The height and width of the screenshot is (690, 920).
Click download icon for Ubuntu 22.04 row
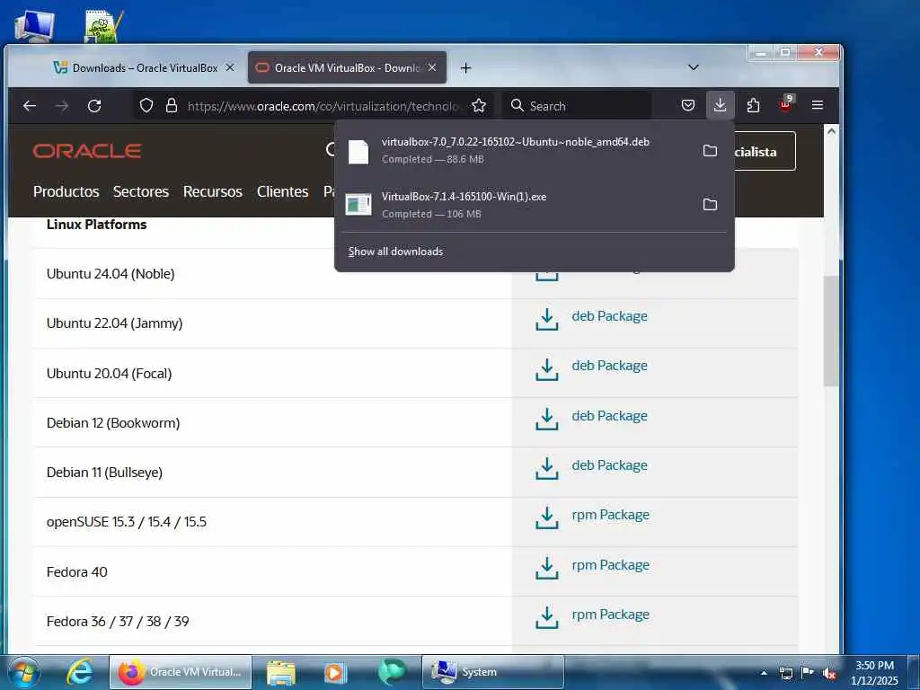click(x=547, y=319)
